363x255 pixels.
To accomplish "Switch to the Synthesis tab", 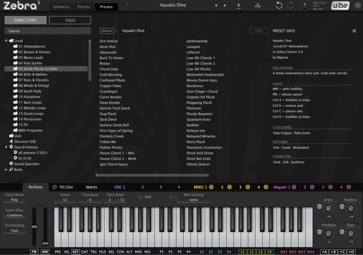I will pos(61,7).
